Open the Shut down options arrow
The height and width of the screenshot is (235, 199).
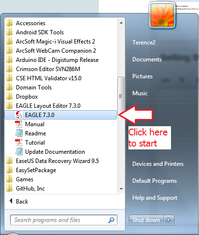pyautogui.click(x=169, y=220)
